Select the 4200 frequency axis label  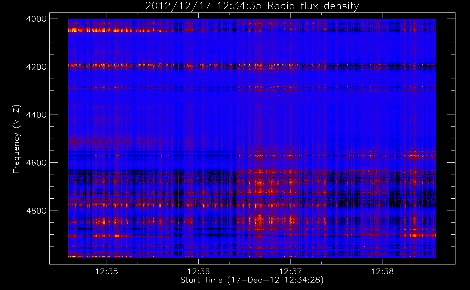pyautogui.click(x=36, y=67)
